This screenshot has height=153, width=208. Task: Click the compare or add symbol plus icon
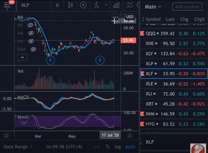(83, 5)
